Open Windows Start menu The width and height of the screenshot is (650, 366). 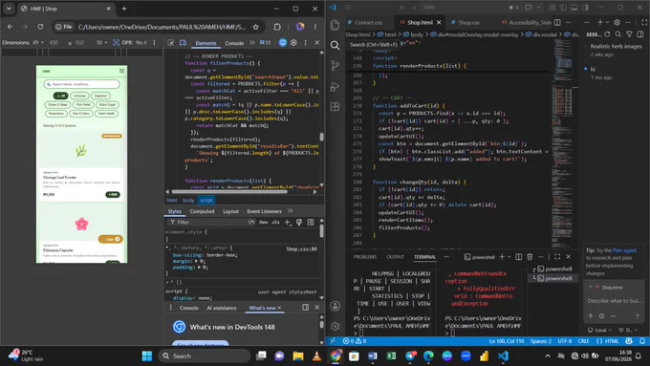click(147, 355)
